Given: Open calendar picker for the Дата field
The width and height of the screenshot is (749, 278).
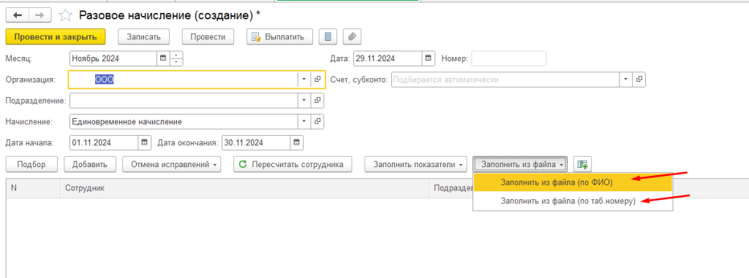Looking at the screenshot, I should tap(428, 58).
